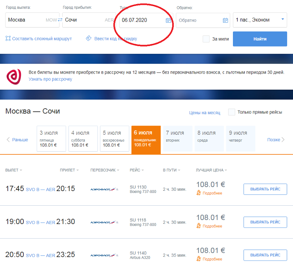Image resolution: width=293 pixels, height=269 pixels.
Task: Click the complex route icon
Action: click(x=8, y=38)
